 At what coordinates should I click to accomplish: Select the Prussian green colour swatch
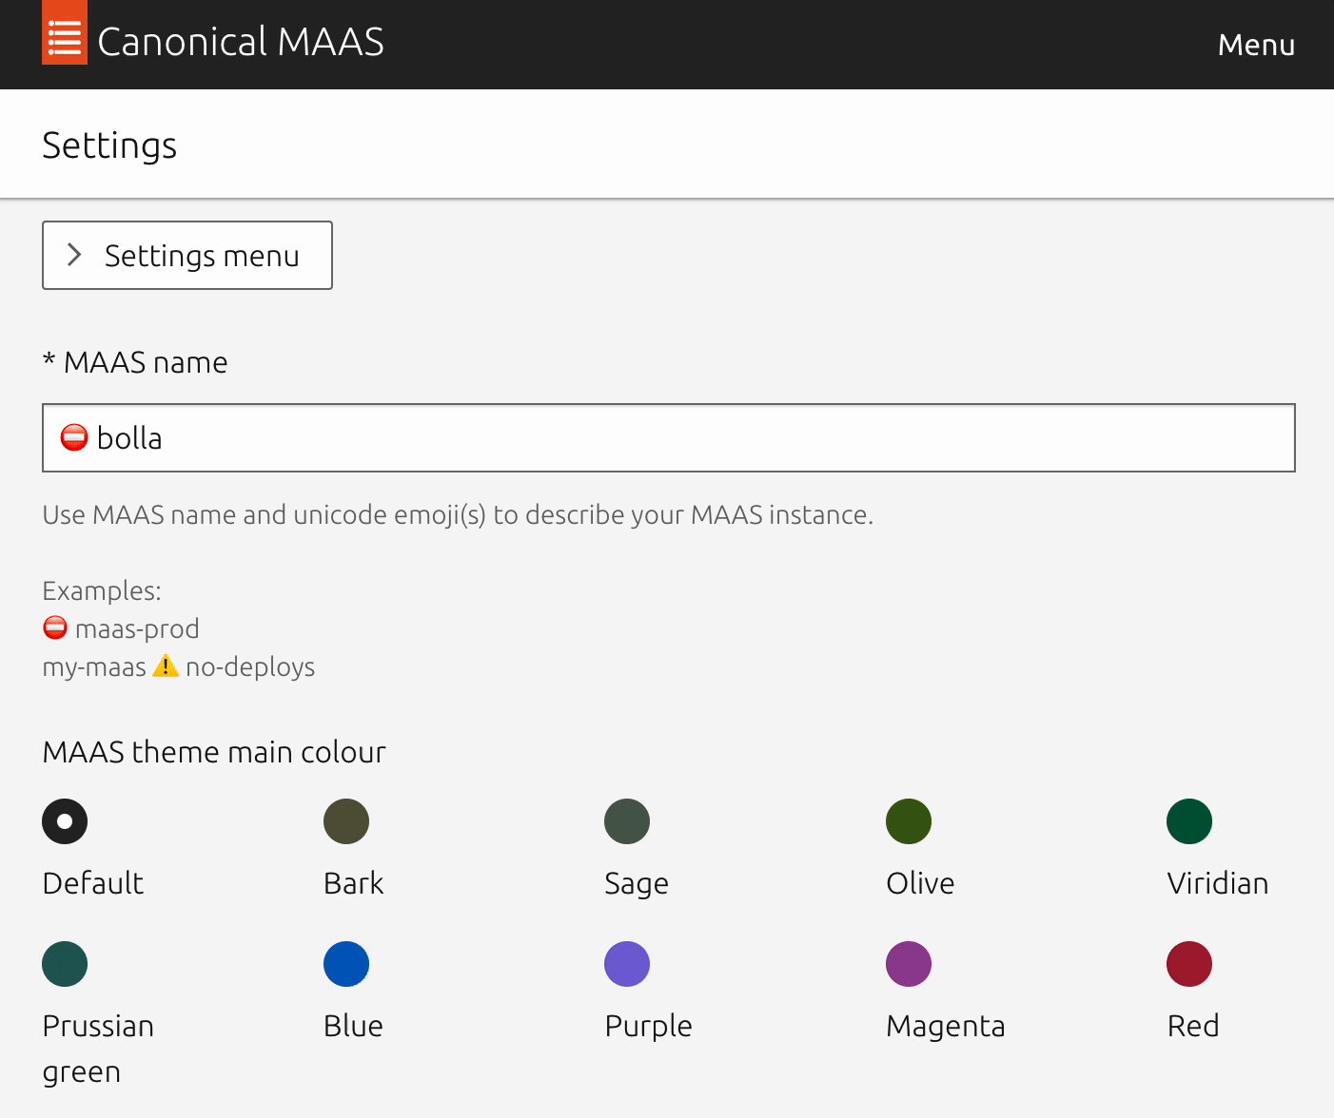point(64,963)
